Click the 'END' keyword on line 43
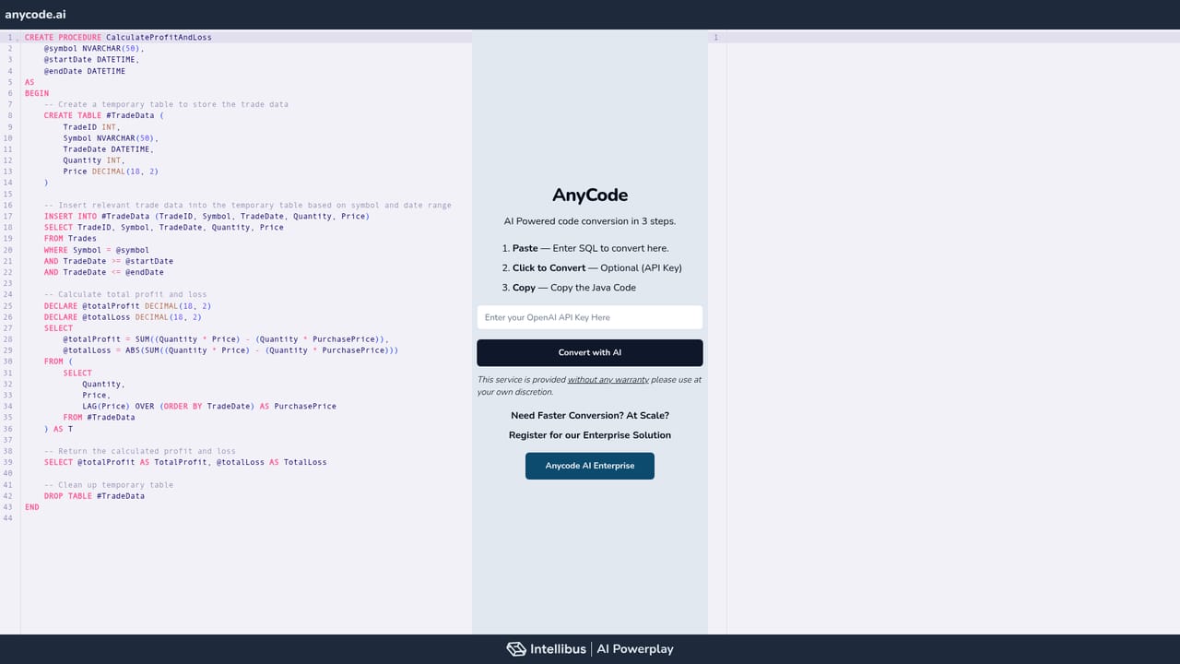This screenshot has width=1180, height=664. pos(32,507)
